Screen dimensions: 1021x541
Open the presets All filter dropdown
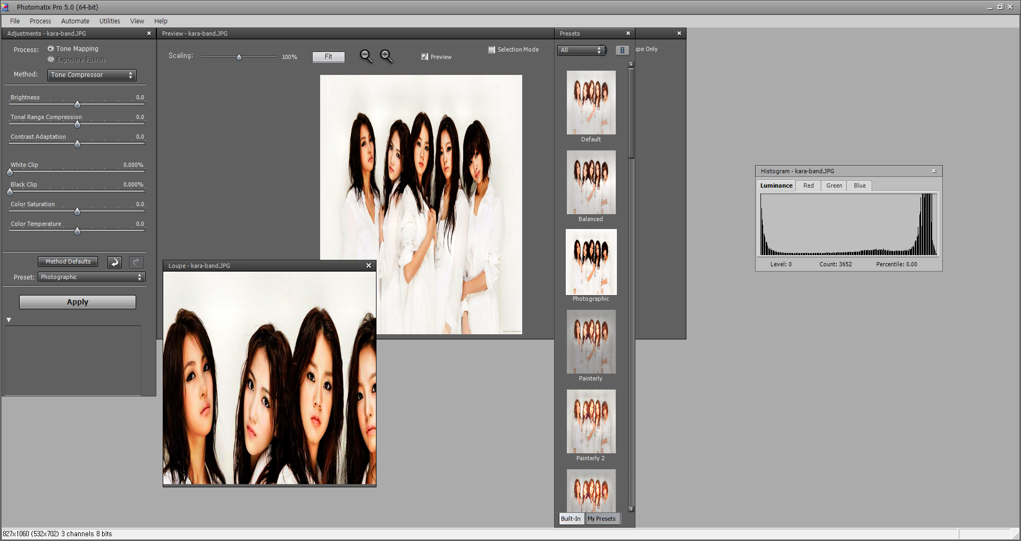coord(582,50)
